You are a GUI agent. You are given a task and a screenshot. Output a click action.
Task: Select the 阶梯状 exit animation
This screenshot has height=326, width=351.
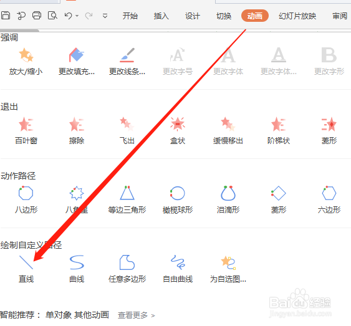click(x=279, y=131)
